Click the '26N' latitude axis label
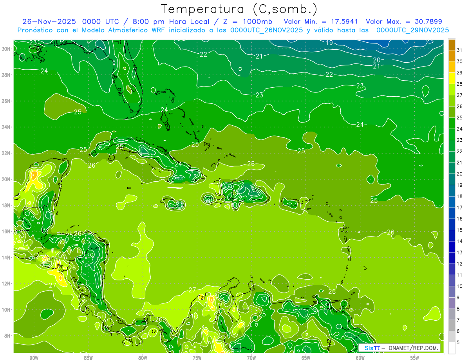 [x=7, y=101]
